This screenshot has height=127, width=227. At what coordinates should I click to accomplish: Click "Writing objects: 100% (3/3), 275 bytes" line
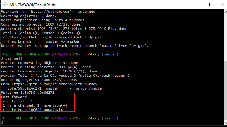pyautogui.click(x=65, y=29)
